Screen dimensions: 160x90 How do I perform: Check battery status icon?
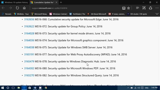[x=132, y=88]
